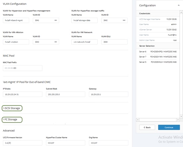Expand the FC Storage section
This screenshot has height=147, width=183.
coord(12,120)
